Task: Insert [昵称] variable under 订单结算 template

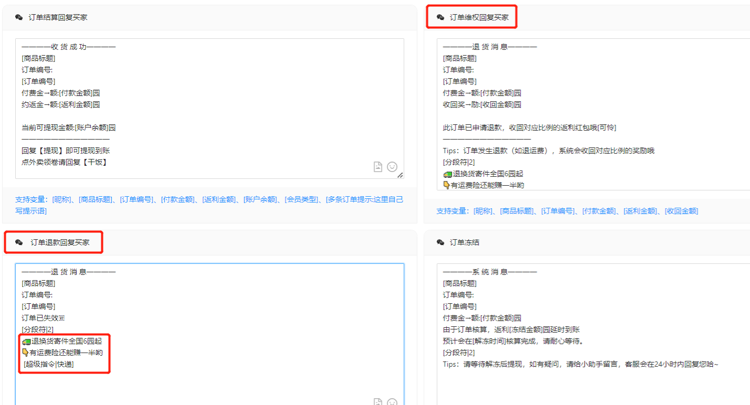Action: tap(64, 199)
